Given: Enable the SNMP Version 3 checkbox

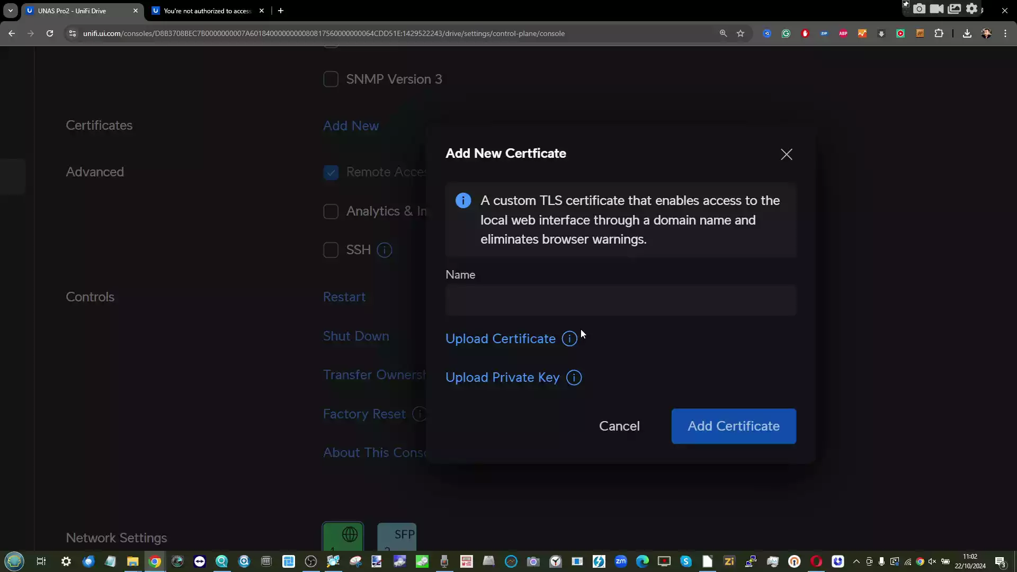Looking at the screenshot, I should [331, 79].
